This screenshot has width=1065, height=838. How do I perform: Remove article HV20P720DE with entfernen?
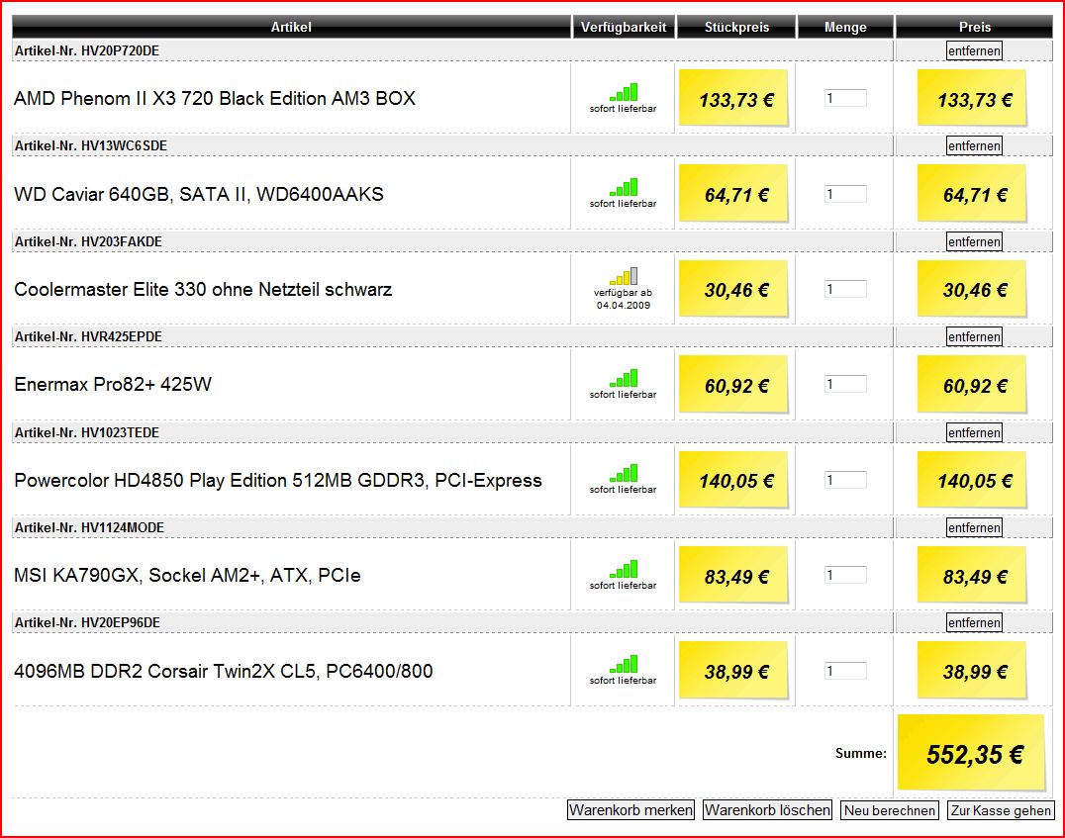(x=974, y=50)
